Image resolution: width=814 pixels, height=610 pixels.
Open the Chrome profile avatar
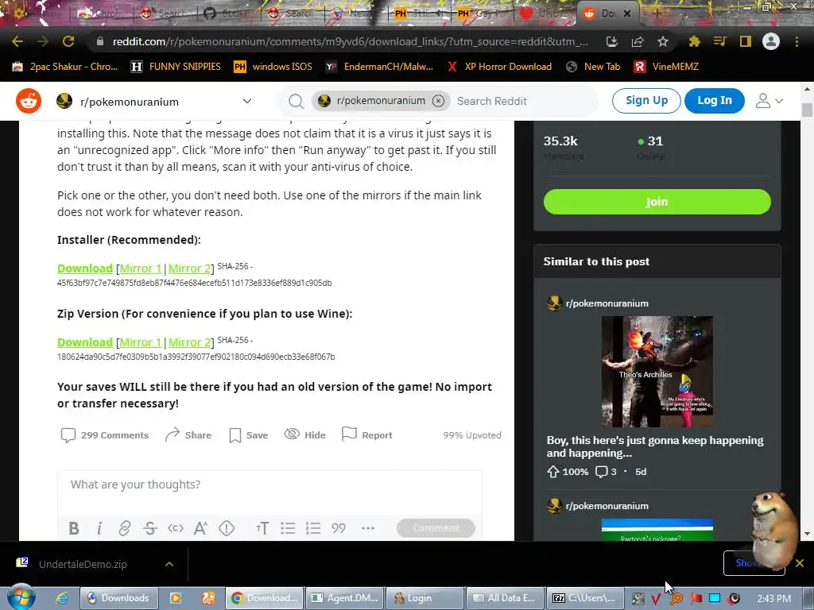pyautogui.click(x=771, y=41)
